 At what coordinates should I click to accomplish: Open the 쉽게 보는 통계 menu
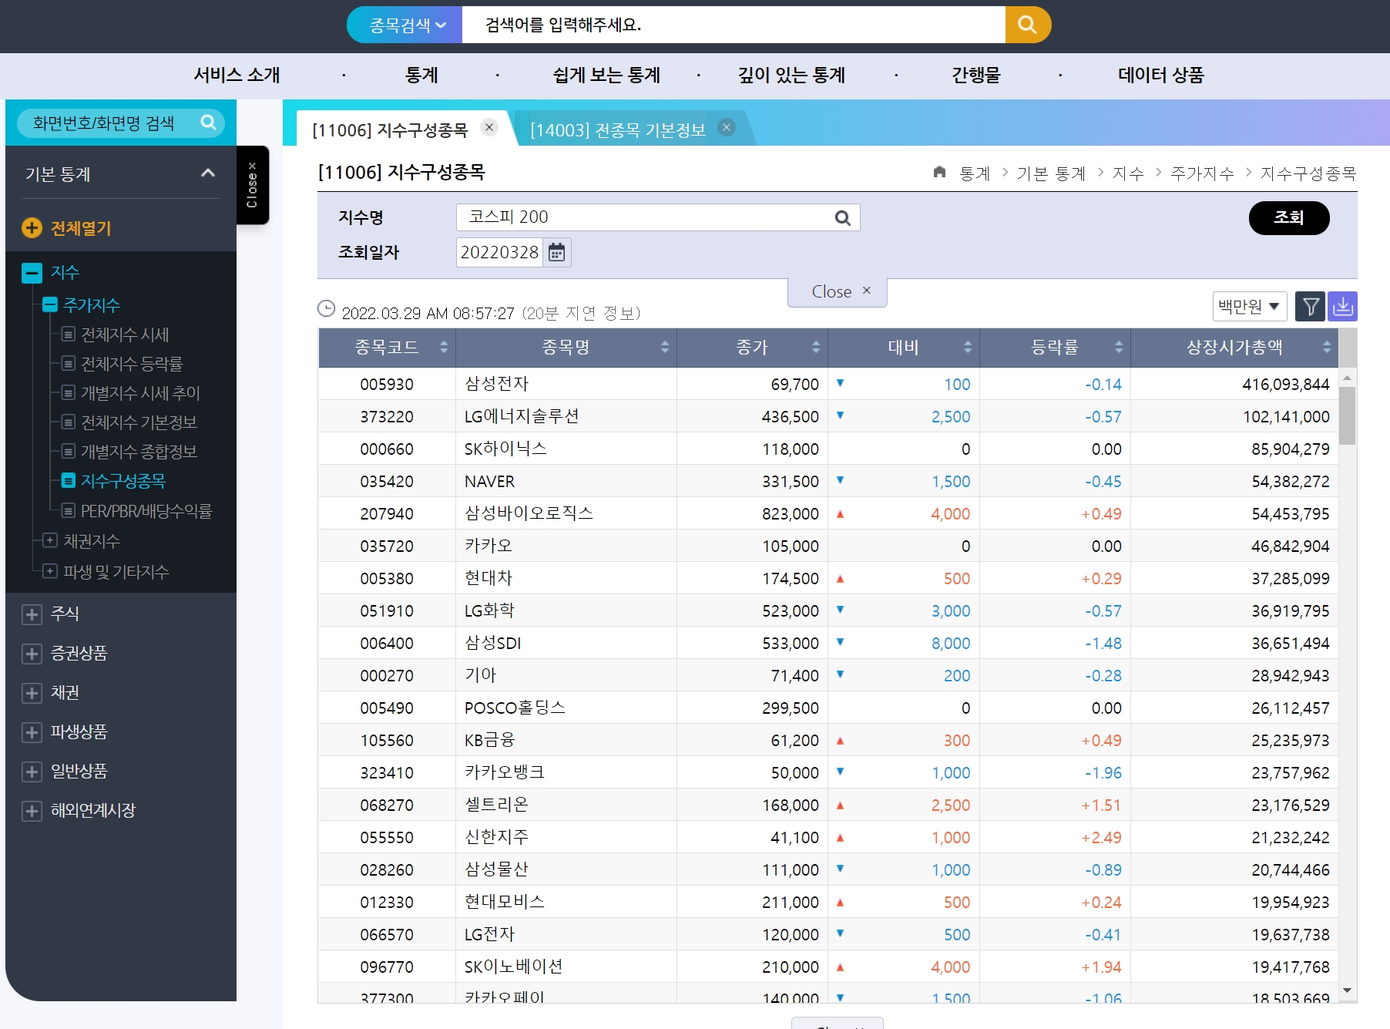(606, 75)
